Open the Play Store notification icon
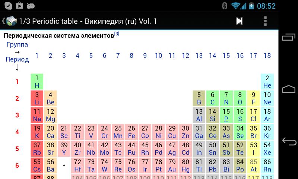 click(19, 6)
